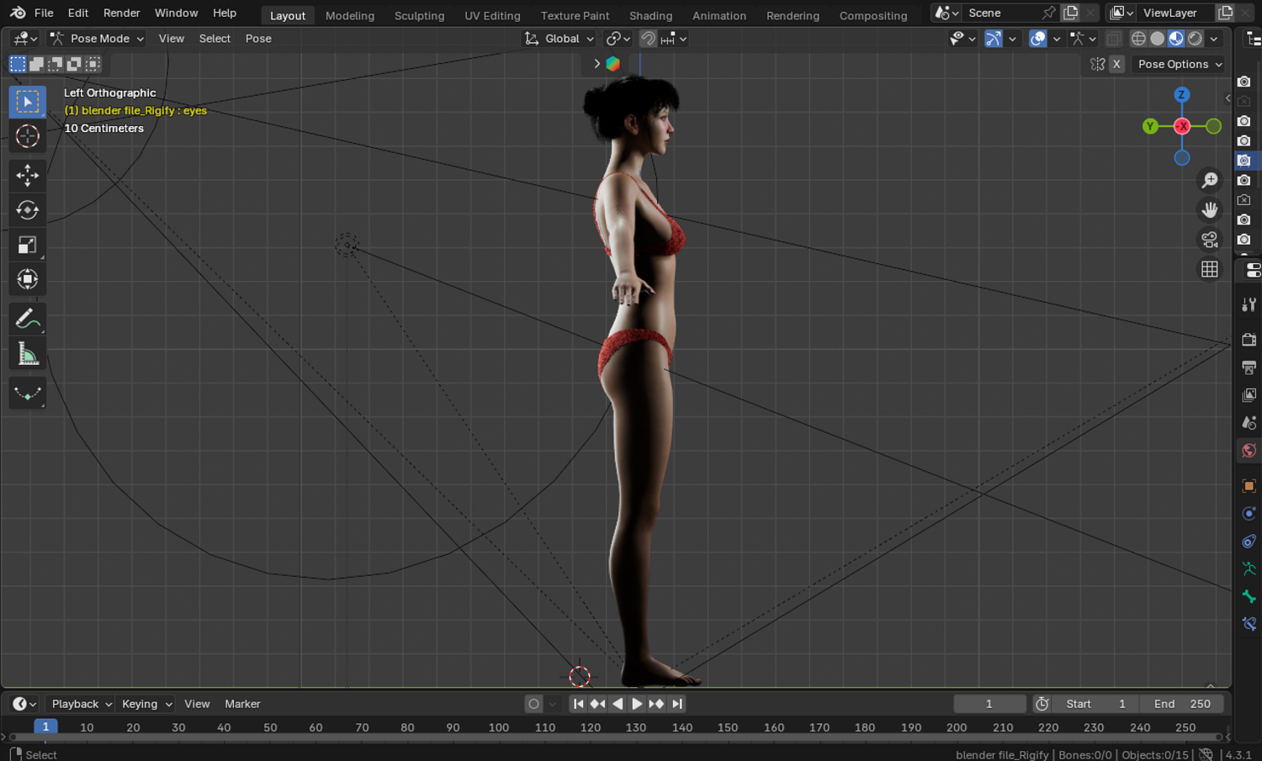Open the File menu
This screenshot has height=761, width=1262.
44,13
